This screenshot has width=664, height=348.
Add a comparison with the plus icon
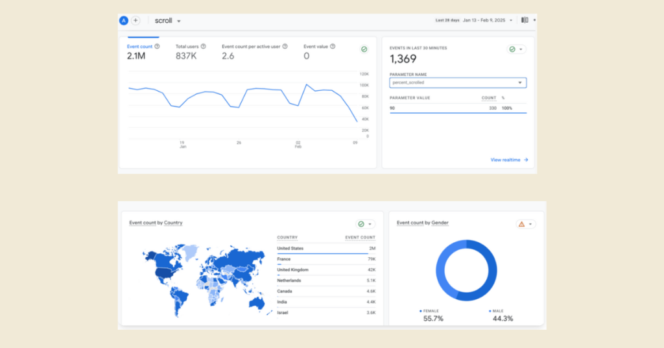(136, 20)
